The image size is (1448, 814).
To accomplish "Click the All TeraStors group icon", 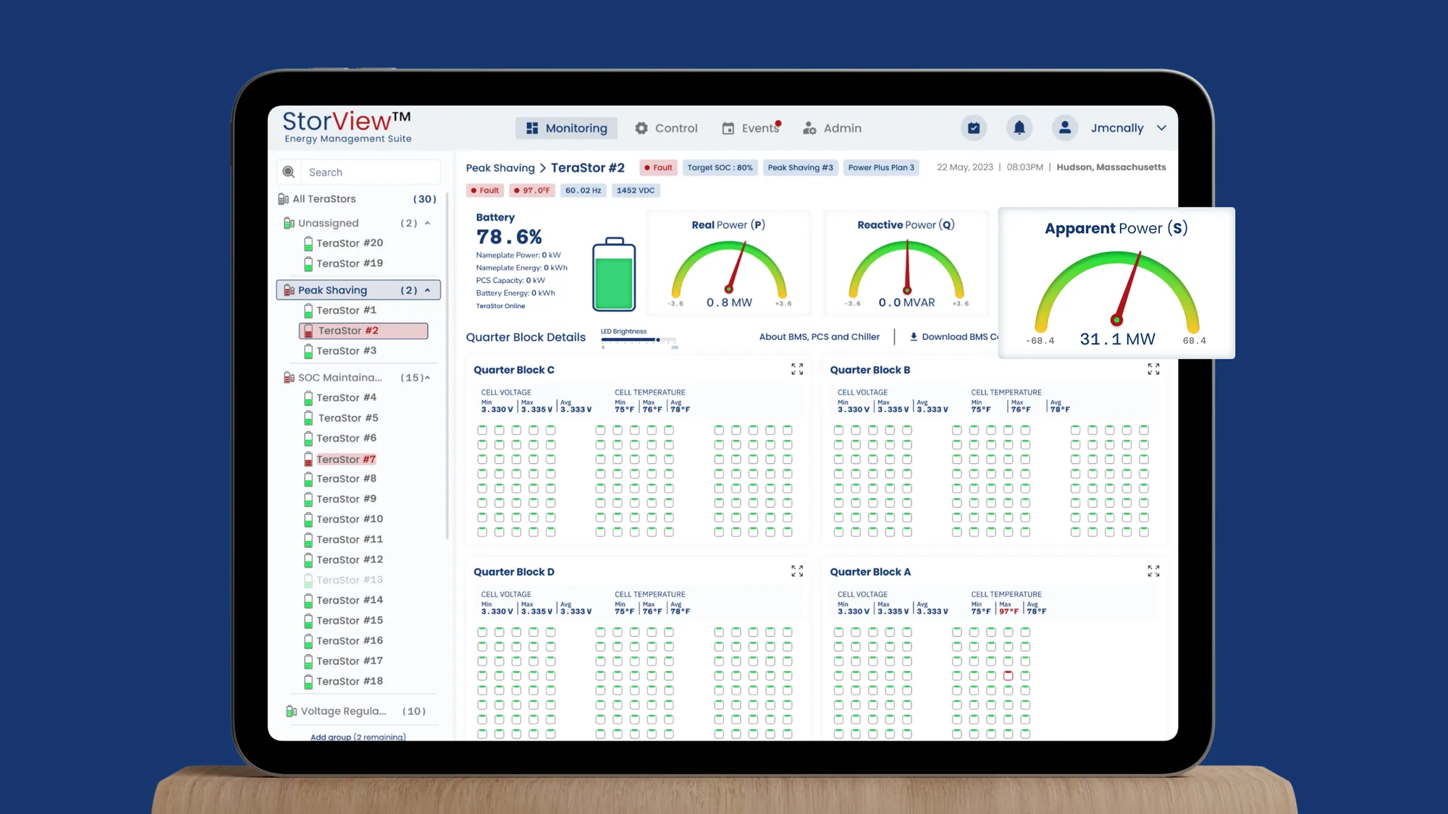I will point(283,199).
